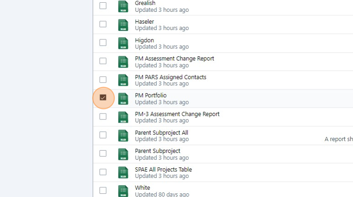Select the Parent Subproject All checkbox

point(103,135)
